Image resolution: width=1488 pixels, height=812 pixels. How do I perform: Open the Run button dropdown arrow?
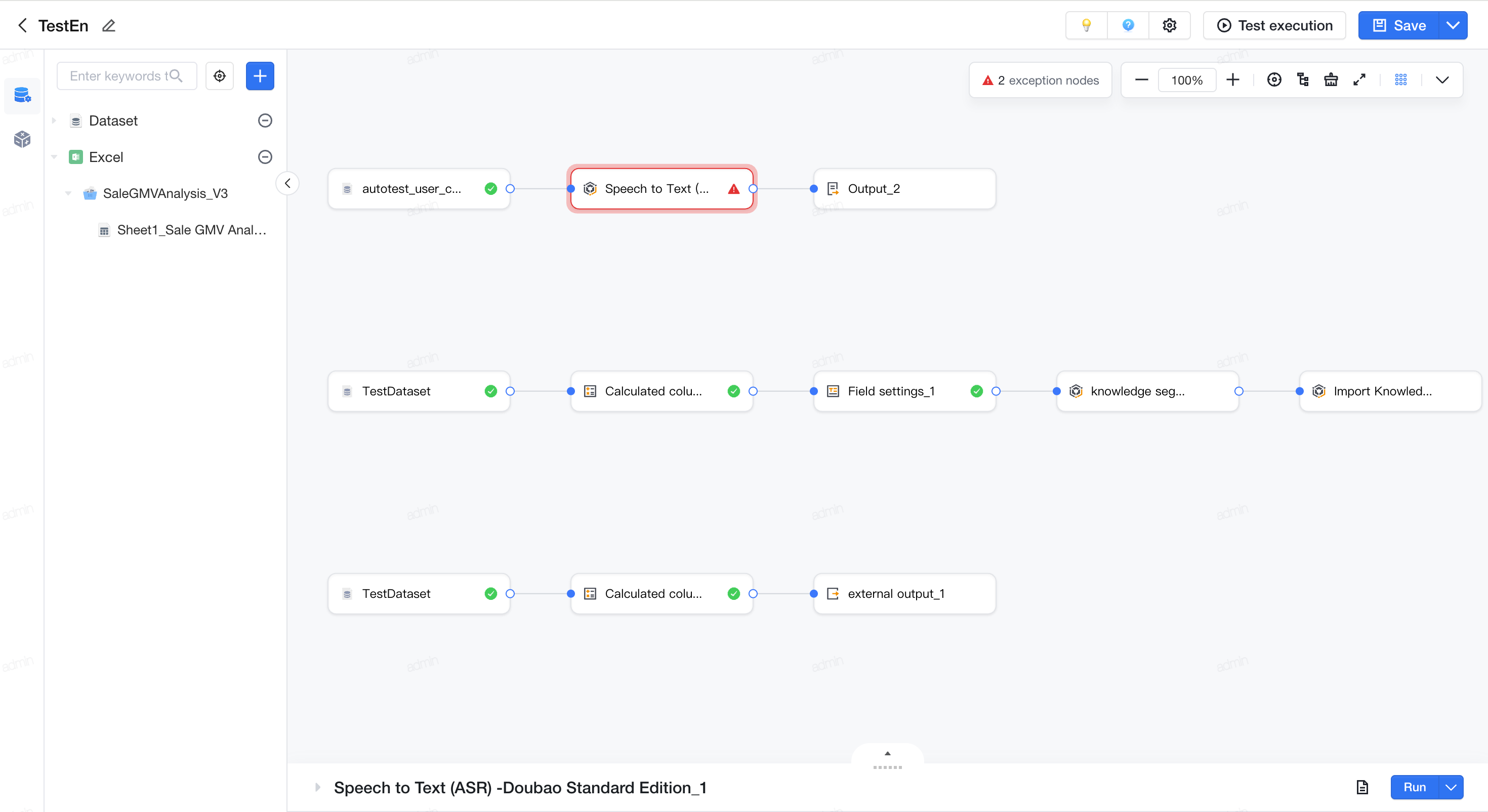coord(1451,787)
